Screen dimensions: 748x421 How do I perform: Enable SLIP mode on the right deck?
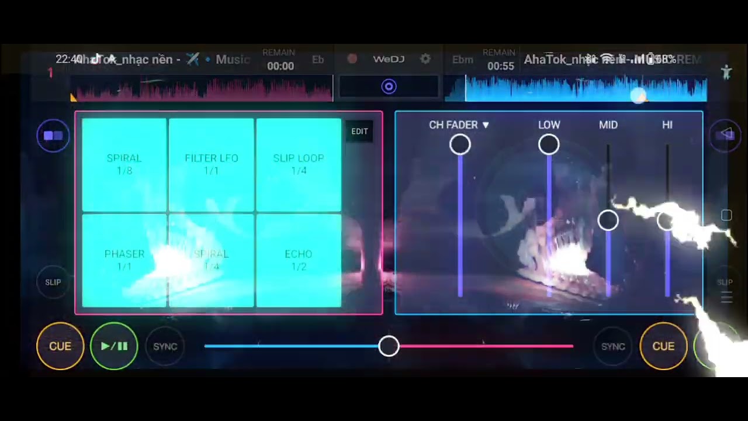coord(725,282)
